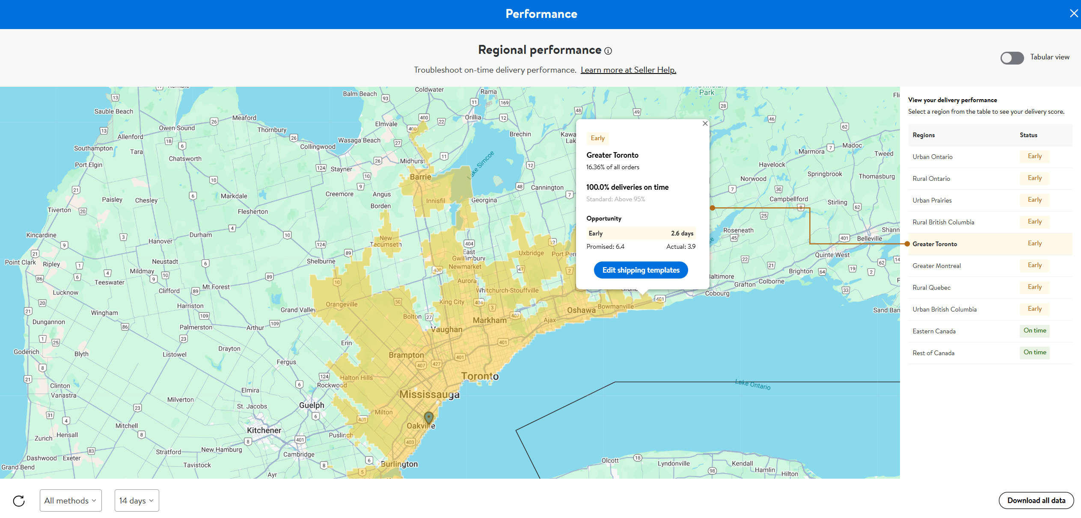Open the All methods dropdown
Screen dimensions: 1081x518
(x=71, y=500)
